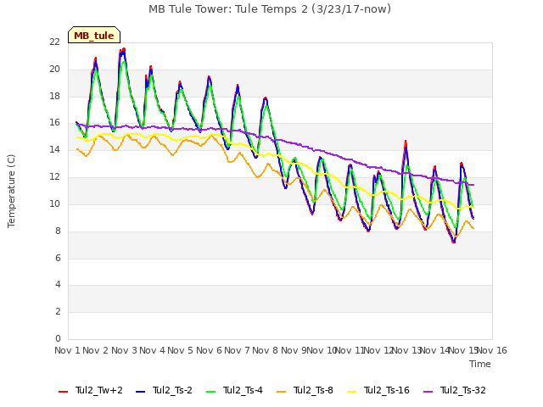Click the 0 y-axis tick label
The image size is (543, 407).
click(58, 338)
